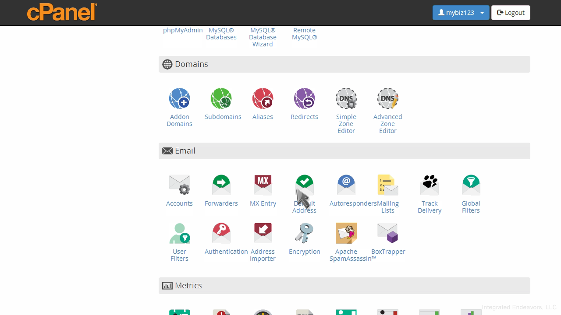Open the Autoresponders icon
The image size is (561, 315).
click(346, 185)
